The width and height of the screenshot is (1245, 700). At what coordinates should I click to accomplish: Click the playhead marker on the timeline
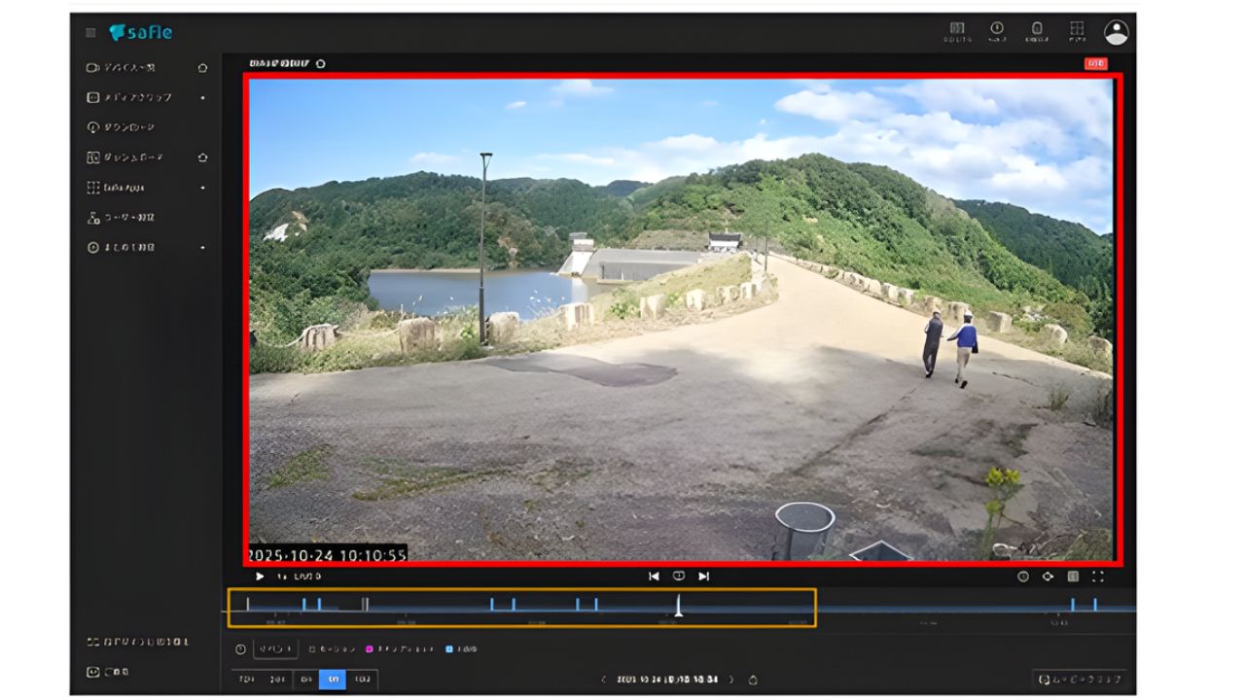(678, 608)
